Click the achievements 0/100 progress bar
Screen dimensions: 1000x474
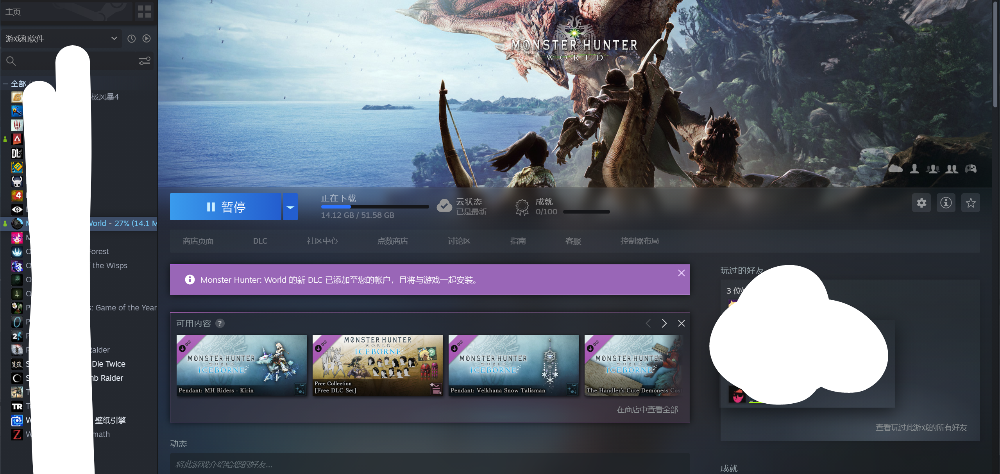(586, 212)
